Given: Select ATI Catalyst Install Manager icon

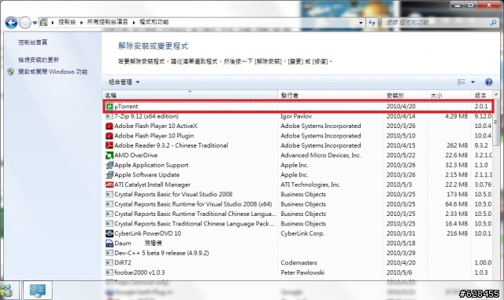Looking at the screenshot, I should (109, 185).
